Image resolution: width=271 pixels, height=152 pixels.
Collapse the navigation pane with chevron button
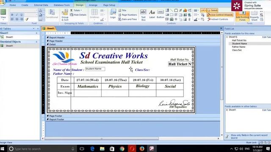coord(38,29)
